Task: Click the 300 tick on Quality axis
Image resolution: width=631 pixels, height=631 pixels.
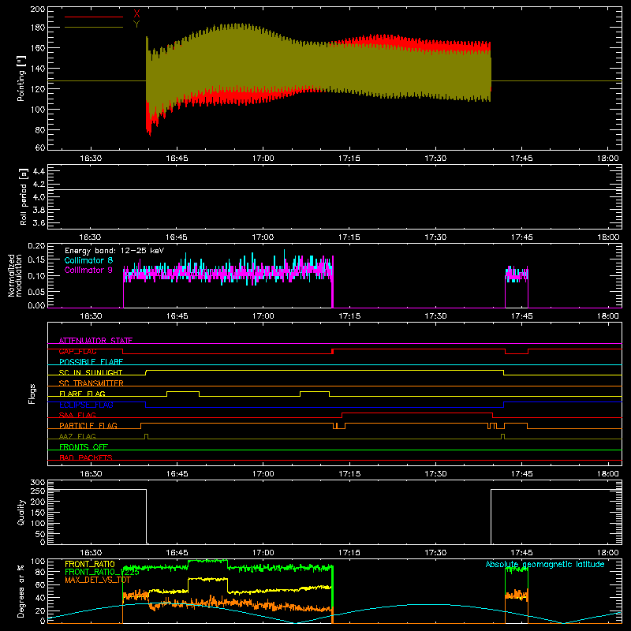Action: (x=37, y=483)
